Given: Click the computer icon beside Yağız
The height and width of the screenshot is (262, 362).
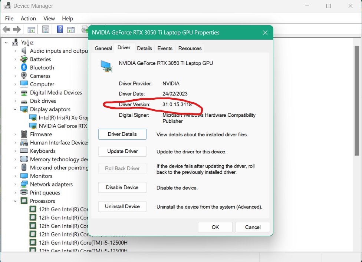Looking at the screenshot, I should coord(15,43).
